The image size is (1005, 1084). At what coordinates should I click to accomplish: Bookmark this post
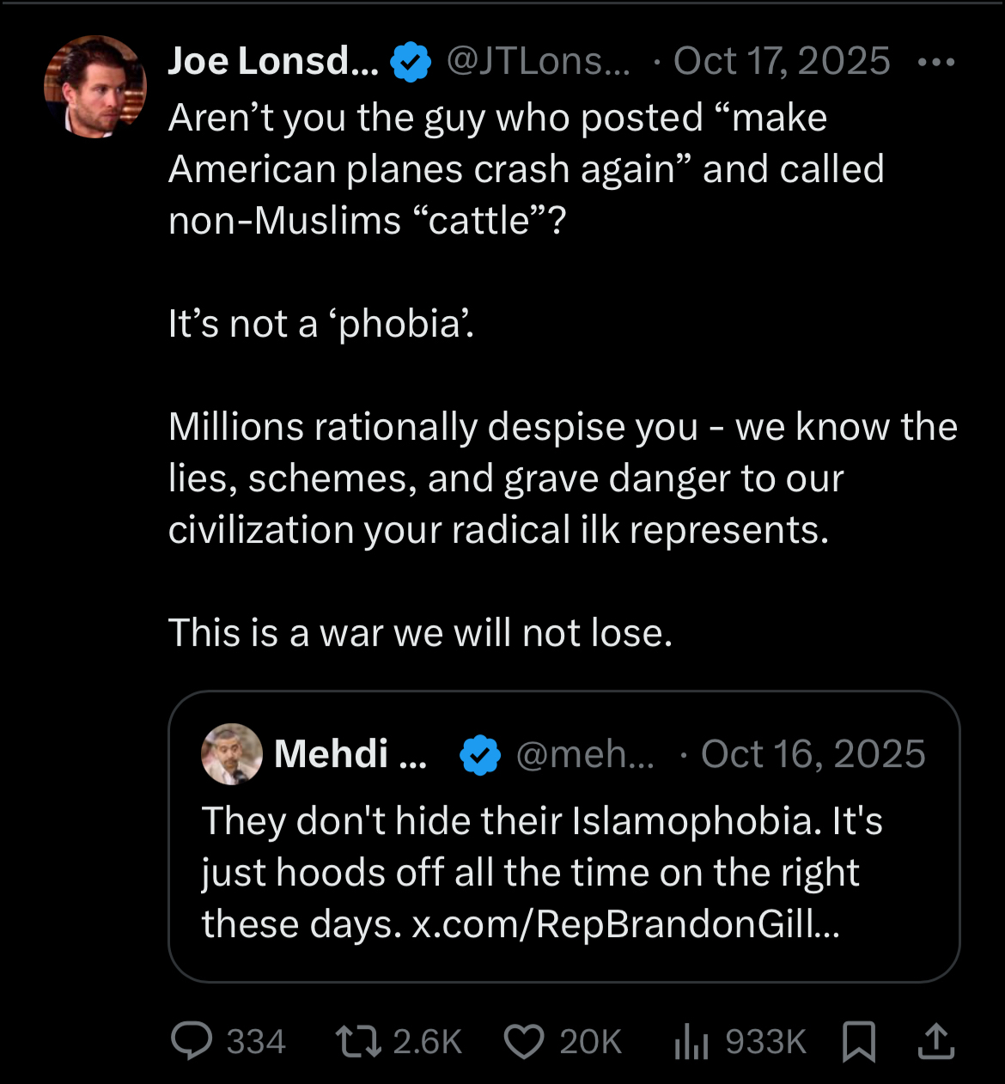pos(859,1041)
